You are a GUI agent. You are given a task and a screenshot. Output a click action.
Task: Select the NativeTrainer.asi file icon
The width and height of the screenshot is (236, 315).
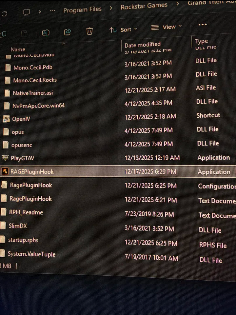(7, 93)
